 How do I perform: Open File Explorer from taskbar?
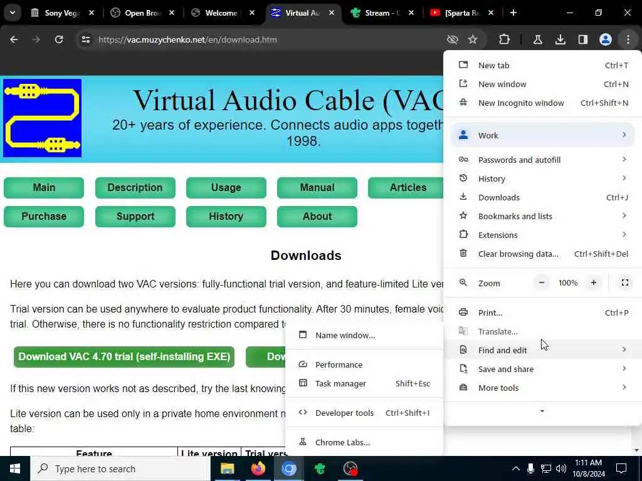227,468
